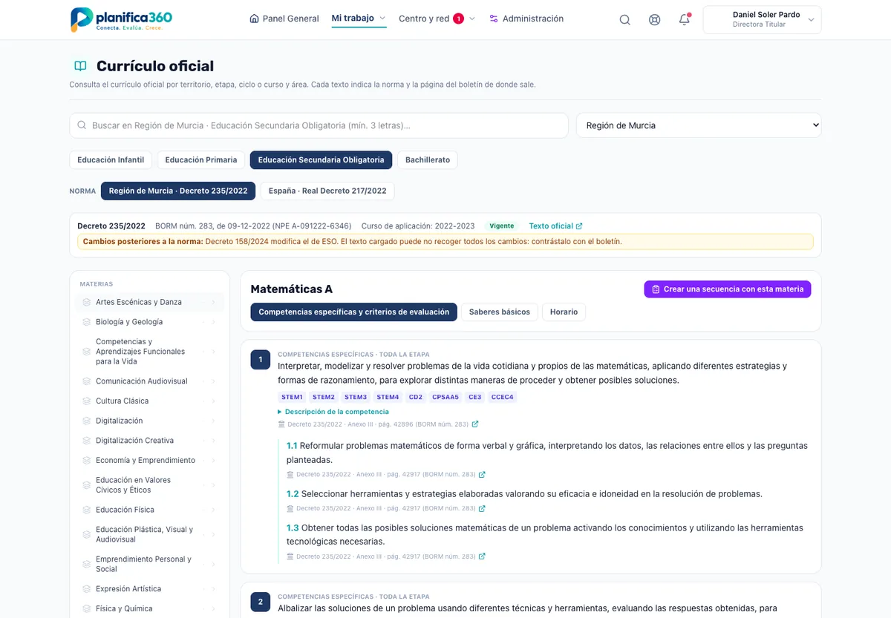Screen dimensions: 891x618
Task: Click the book icon next to Currículo oficial
Action: pyautogui.click(x=80, y=66)
